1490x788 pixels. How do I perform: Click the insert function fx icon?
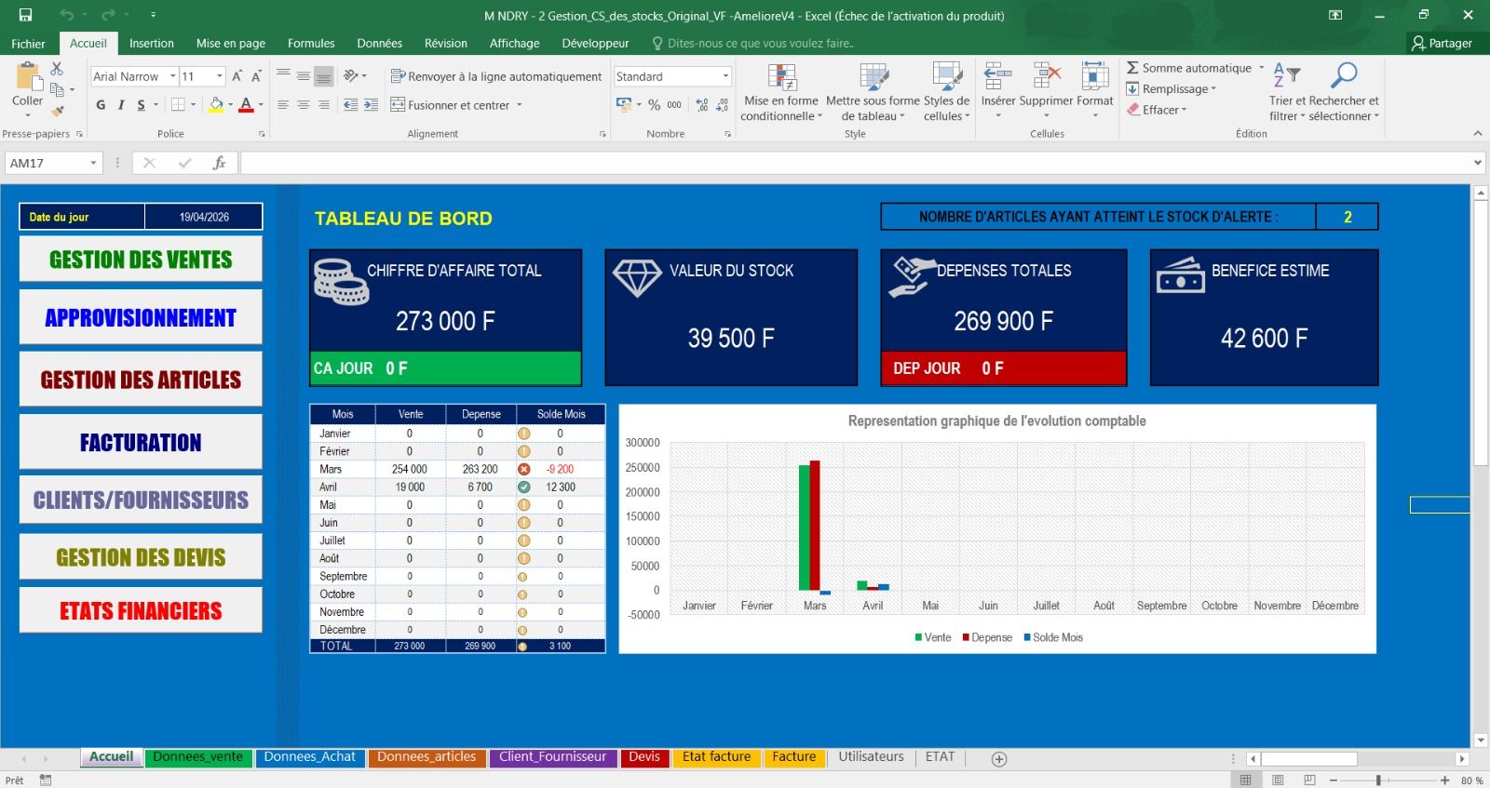[x=219, y=163]
